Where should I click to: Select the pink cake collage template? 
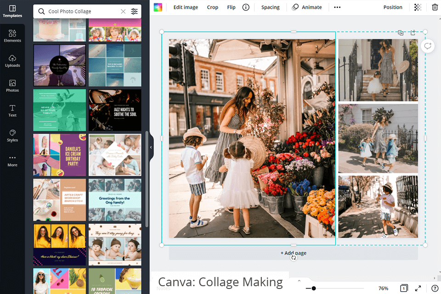(x=60, y=30)
